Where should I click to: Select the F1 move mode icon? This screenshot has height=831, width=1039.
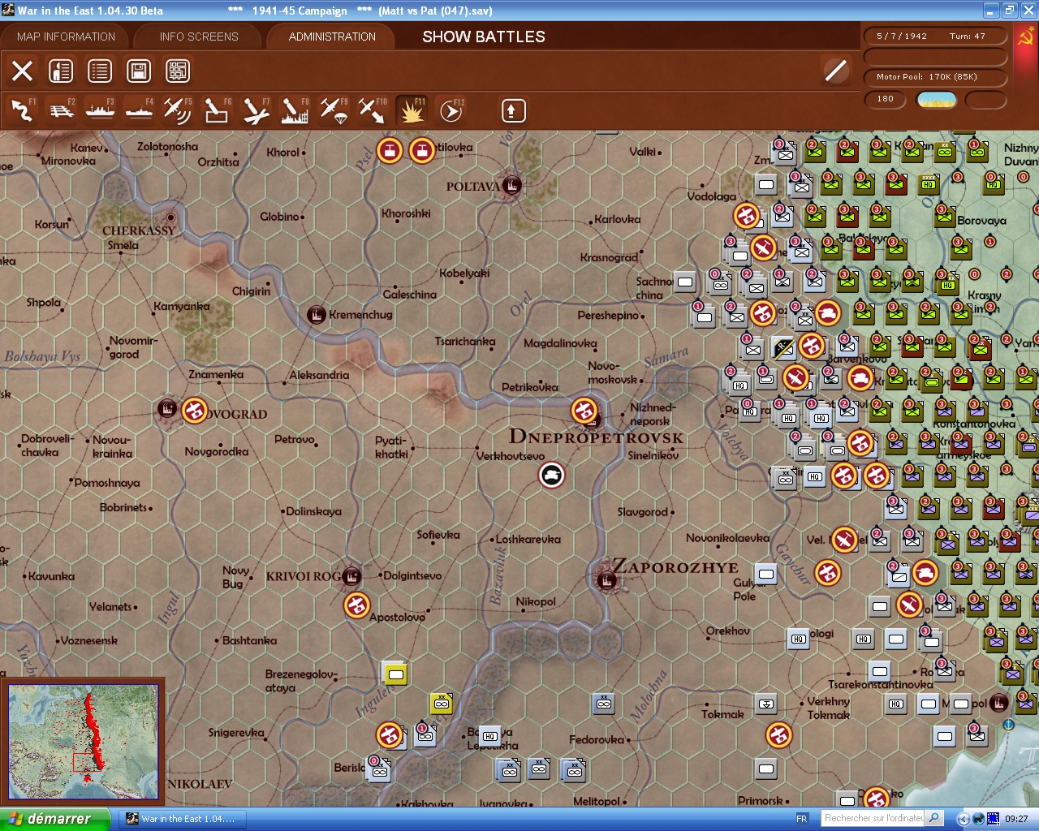pyautogui.click(x=23, y=110)
